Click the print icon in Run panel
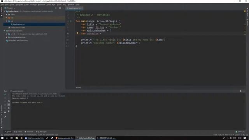The height and width of the screenshot is (140, 249). pos(9,108)
